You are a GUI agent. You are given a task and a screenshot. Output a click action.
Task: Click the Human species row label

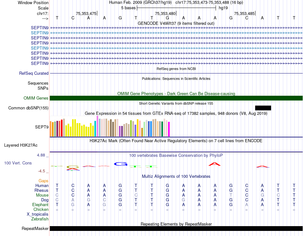click(42, 185)
